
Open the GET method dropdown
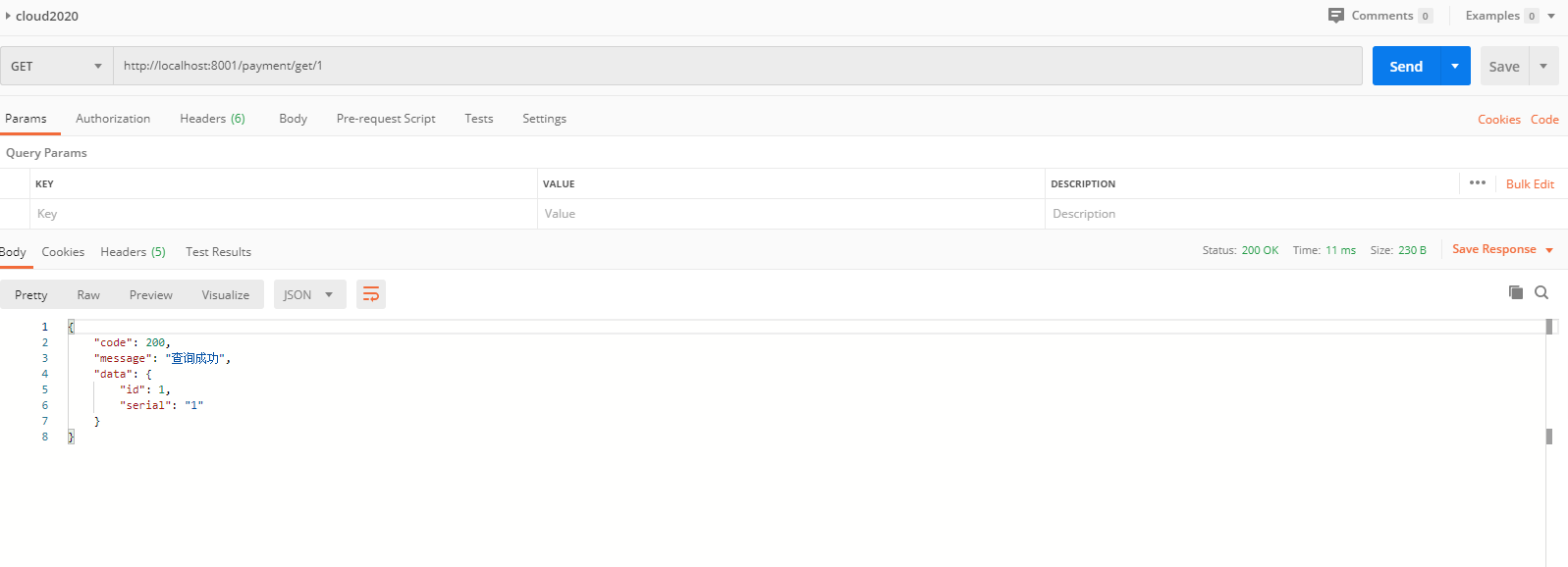click(x=56, y=66)
